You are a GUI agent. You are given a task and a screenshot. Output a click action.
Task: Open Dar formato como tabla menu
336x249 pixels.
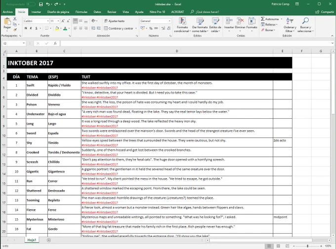pyautogui.click(x=200, y=25)
